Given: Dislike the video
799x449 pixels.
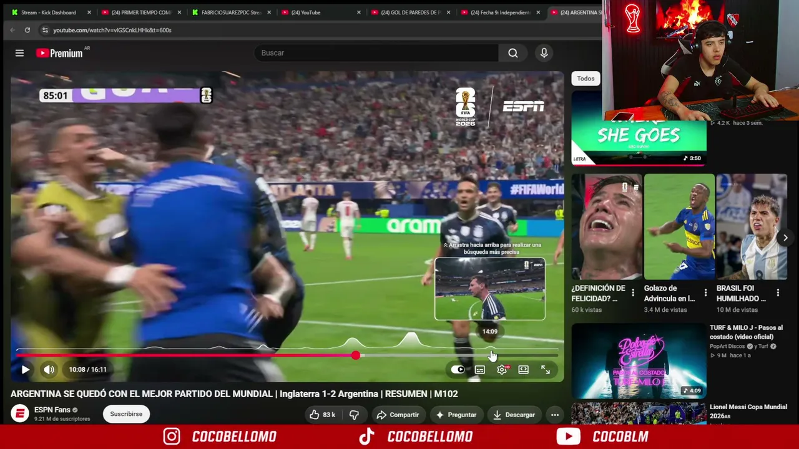Looking at the screenshot, I should (354, 415).
